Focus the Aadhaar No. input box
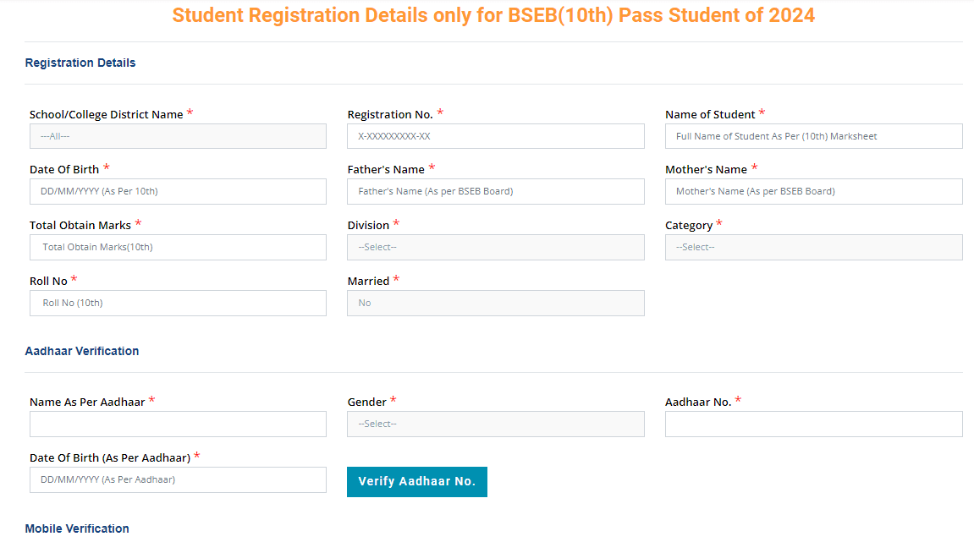Screen dimensions: 974x542 (x=813, y=424)
